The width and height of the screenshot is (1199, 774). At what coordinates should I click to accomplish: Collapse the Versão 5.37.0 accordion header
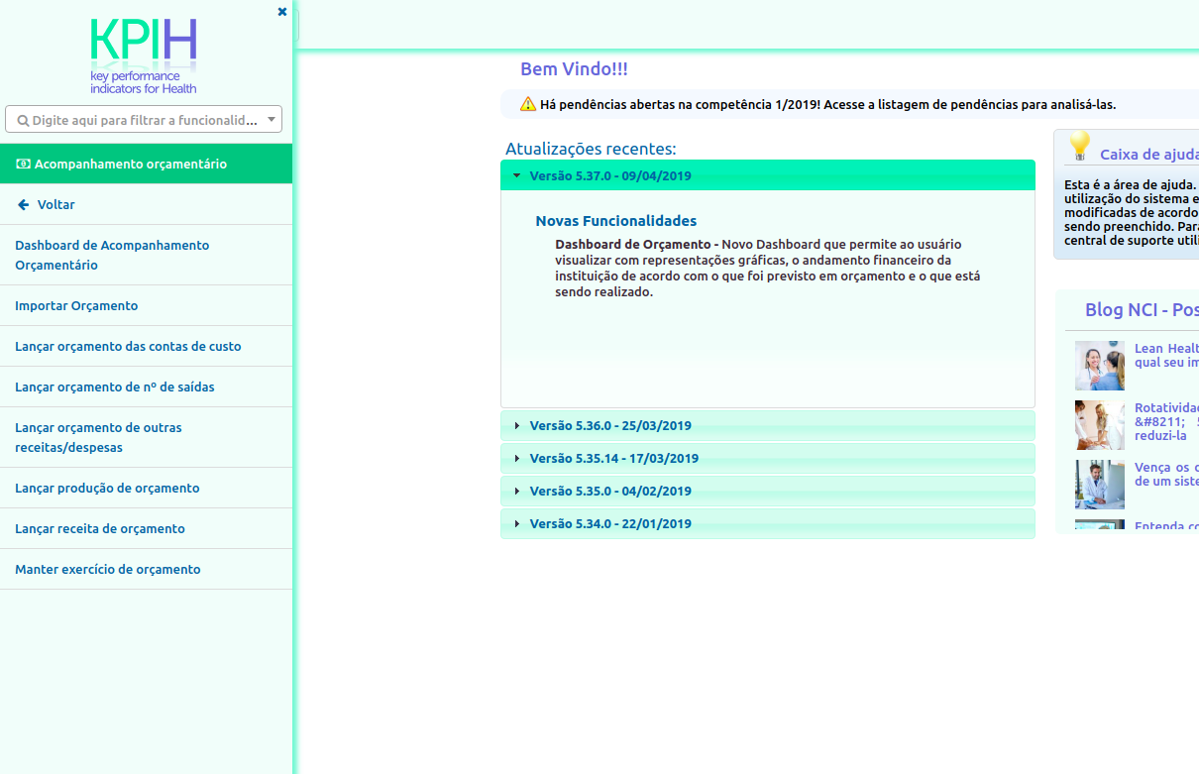(x=768, y=175)
